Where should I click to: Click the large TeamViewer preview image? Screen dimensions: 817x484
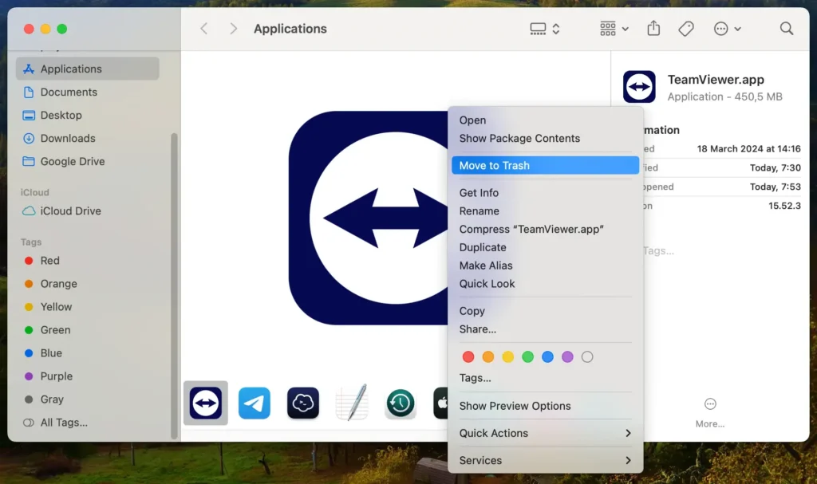[x=368, y=218]
